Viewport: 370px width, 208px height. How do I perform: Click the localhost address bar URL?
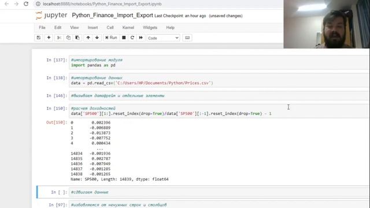(x=102, y=4)
